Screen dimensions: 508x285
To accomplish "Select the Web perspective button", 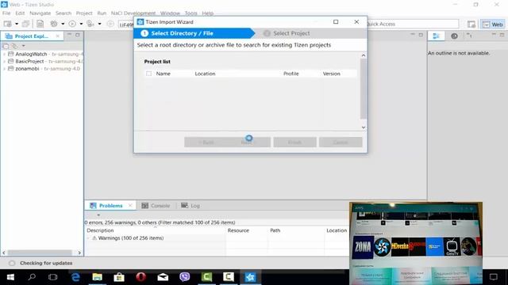I will pos(492,25).
